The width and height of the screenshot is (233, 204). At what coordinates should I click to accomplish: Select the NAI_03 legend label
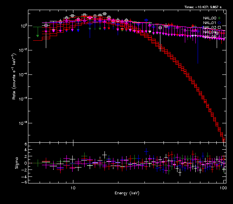pyautogui.click(x=209, y=27)
